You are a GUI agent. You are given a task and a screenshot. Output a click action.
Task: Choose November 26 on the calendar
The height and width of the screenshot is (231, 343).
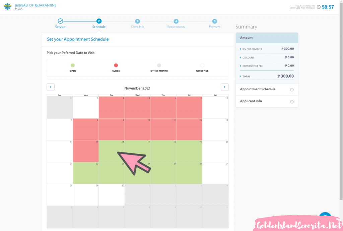(x=189, y=173)
